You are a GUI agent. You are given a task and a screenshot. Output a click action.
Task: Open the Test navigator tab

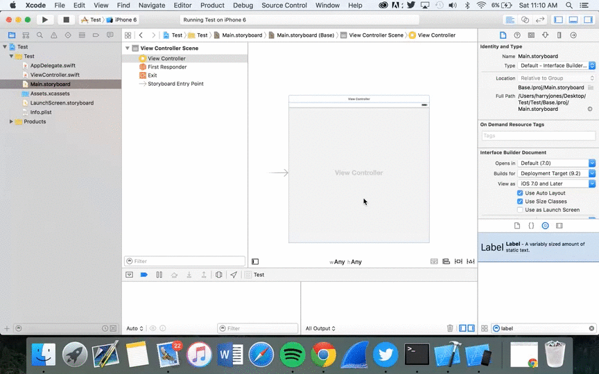[68, 35]
